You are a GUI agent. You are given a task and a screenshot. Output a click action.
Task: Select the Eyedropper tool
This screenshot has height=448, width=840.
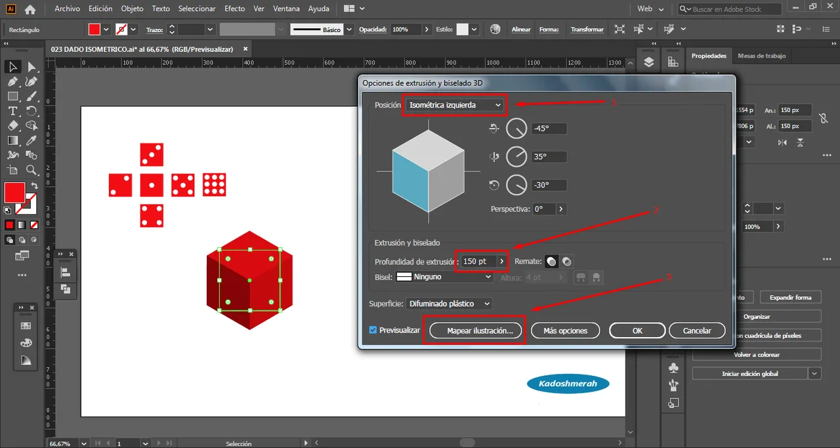pyautogui.click(x=31, y=140)
